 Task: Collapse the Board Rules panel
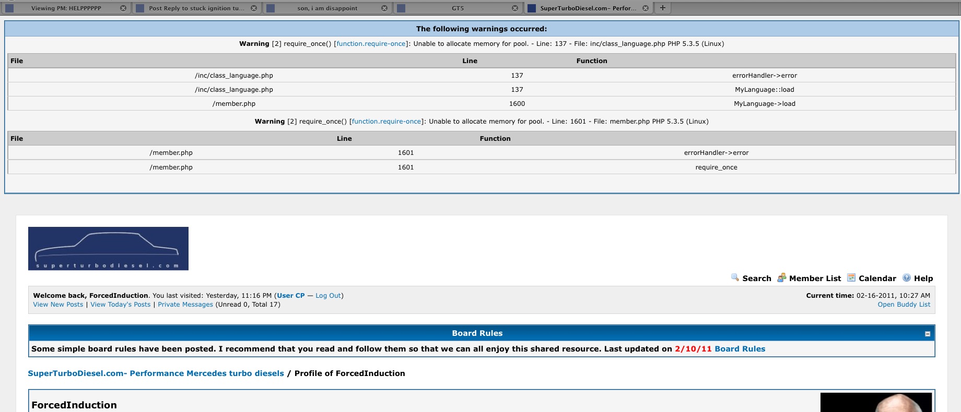click(928, 334)
